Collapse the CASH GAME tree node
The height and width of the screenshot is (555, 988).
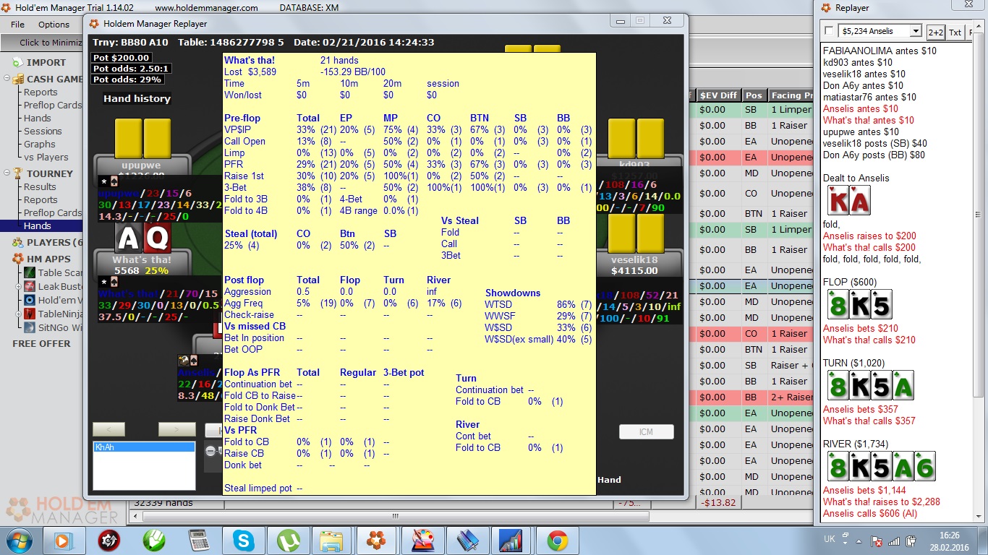coord(7,79)
